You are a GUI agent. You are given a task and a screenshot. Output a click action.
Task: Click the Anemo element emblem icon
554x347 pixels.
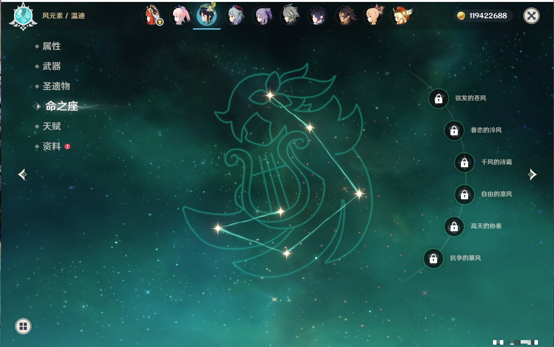tap(23, 16)
